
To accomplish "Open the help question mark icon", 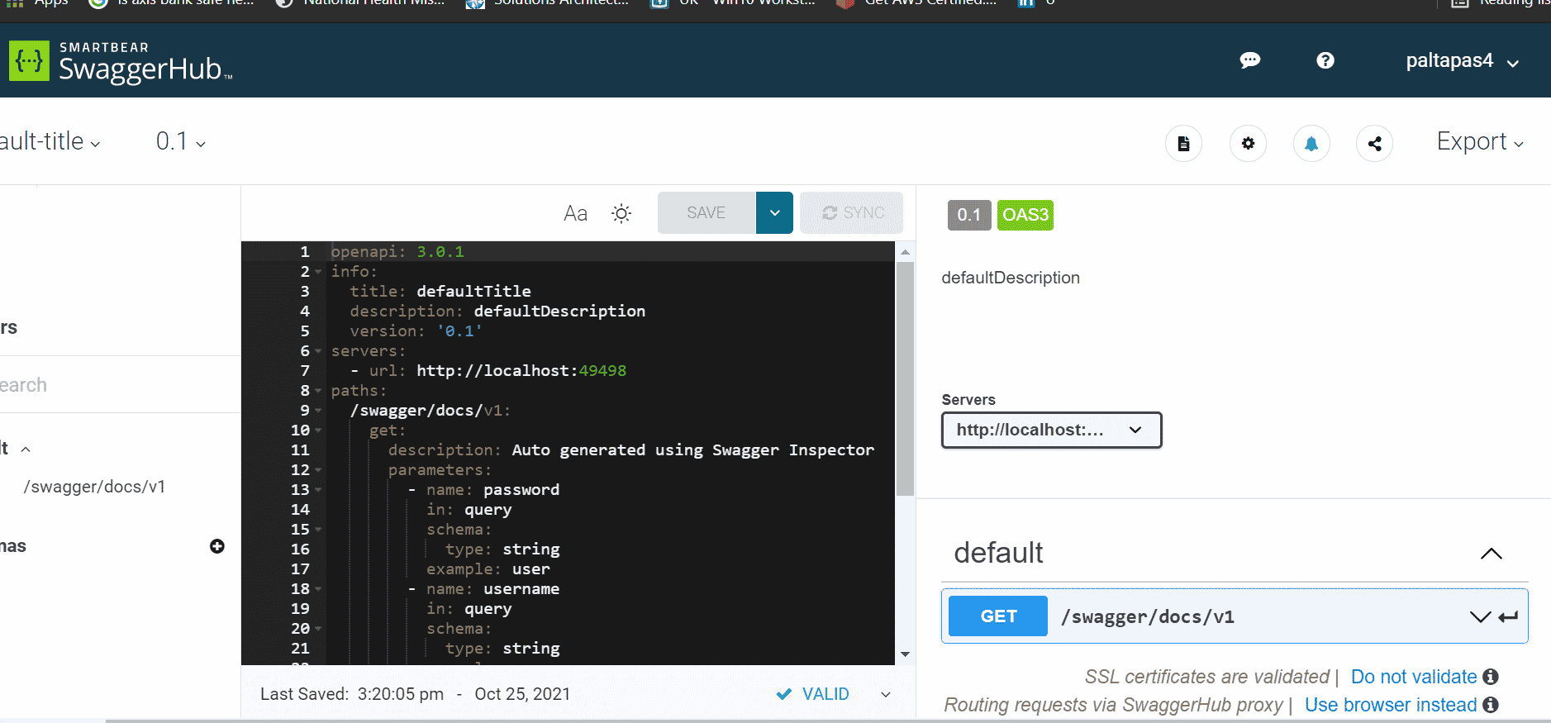I will pos(1325,60).
